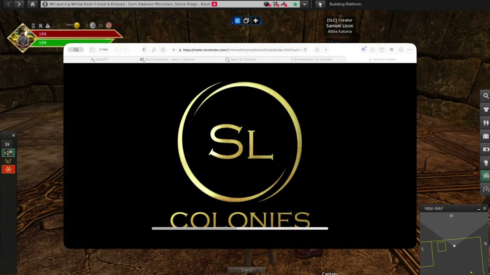The width and height of the screenshot is (490, 275).
Task: Open the money bag HUD icon
Action: coord(47,26)
